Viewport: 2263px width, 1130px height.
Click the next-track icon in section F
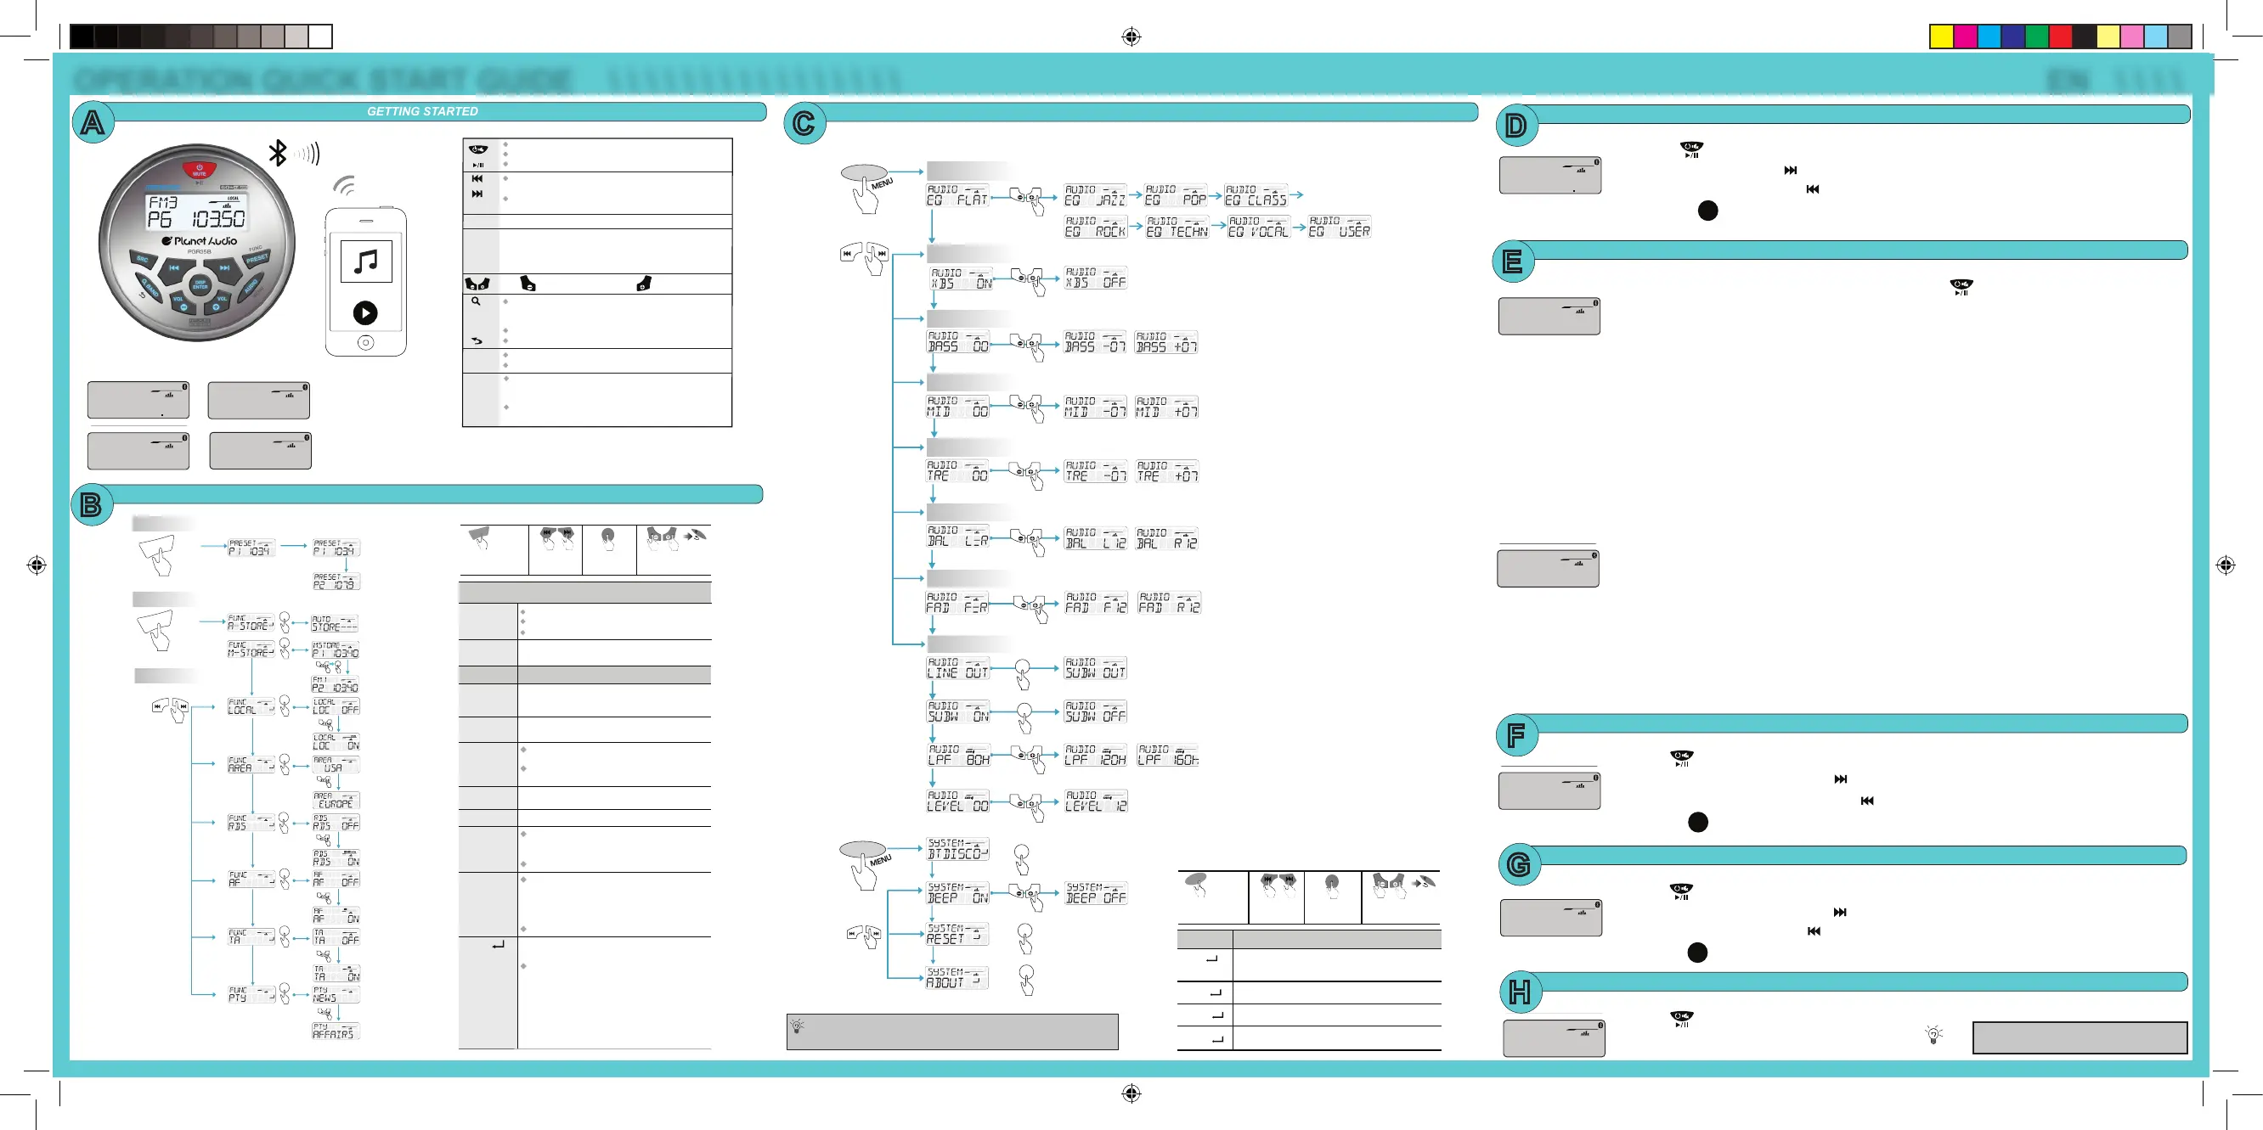(1841, 779)
